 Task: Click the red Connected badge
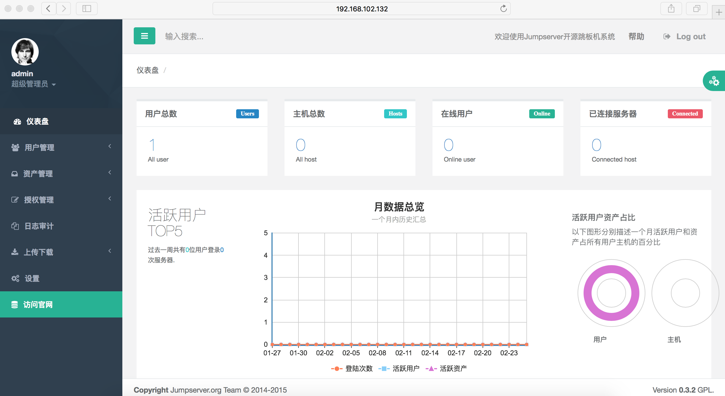click(685, 114)
